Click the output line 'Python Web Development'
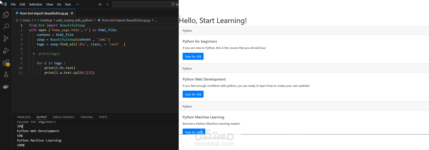429x150 pixels. [38, 131]
